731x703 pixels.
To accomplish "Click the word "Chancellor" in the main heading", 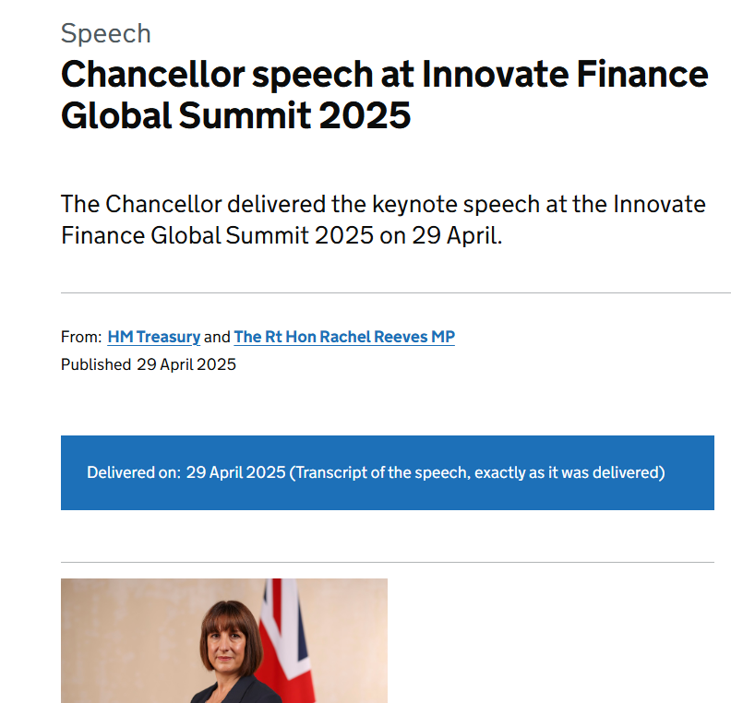I will [153, 75].
